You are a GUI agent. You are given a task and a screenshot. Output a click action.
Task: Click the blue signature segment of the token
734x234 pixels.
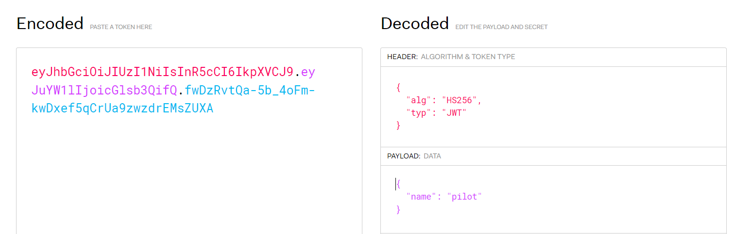click(122, 108)
